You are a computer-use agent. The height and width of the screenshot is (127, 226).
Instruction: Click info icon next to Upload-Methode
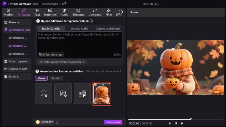tap(91, 21)
